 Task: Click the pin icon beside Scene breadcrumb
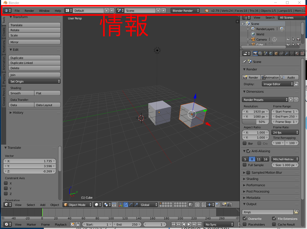click(x=244, y=62)
